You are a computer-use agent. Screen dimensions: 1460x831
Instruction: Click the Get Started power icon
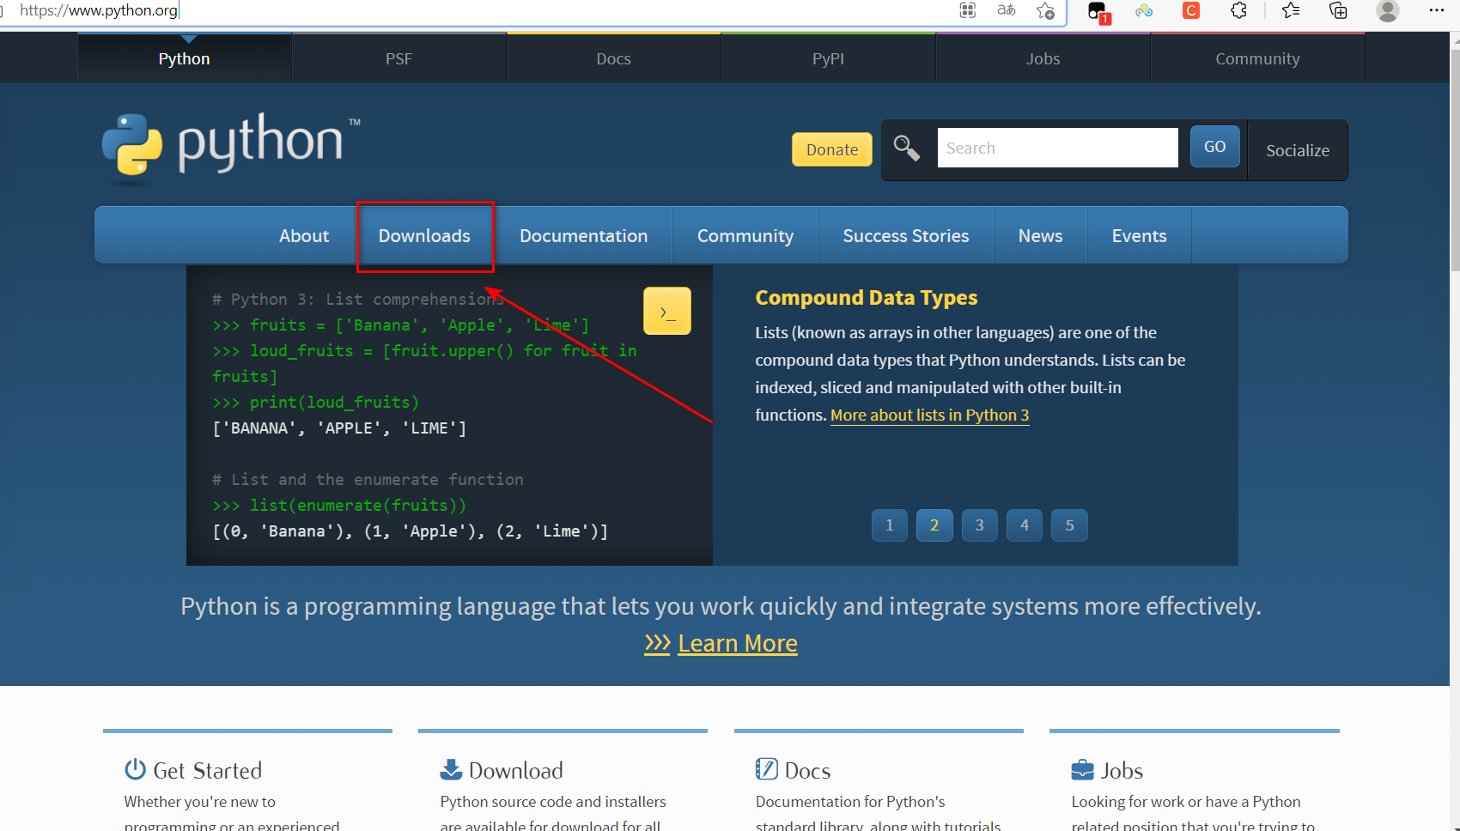[135, 768]
